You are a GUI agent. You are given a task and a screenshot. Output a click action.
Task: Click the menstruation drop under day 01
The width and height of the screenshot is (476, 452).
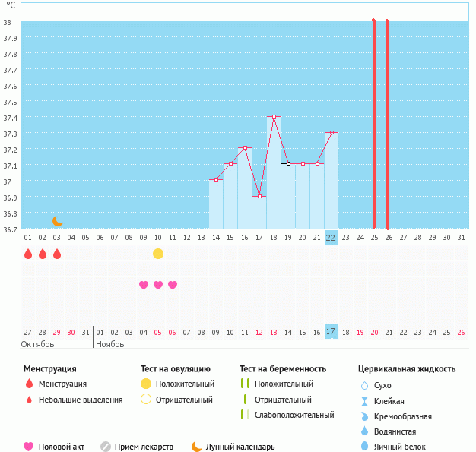pos(28,254)
